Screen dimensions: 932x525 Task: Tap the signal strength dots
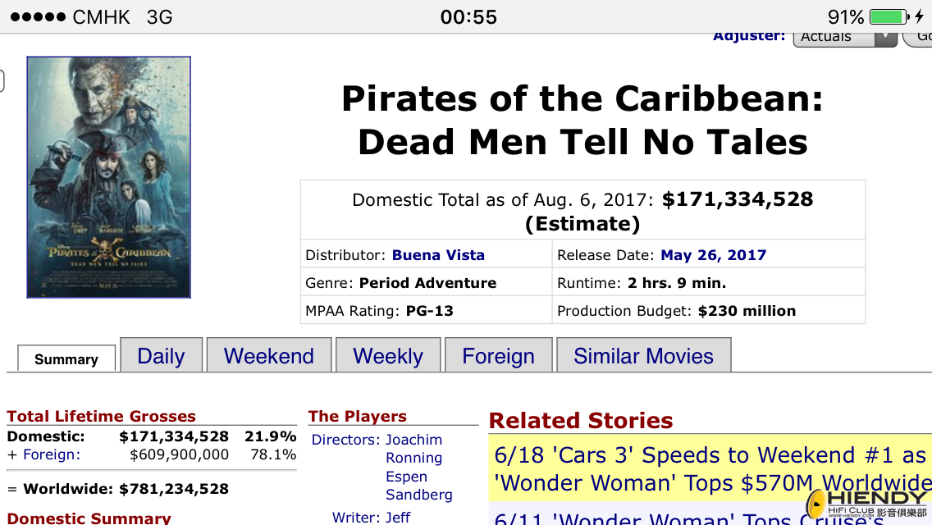pos(38,16)
